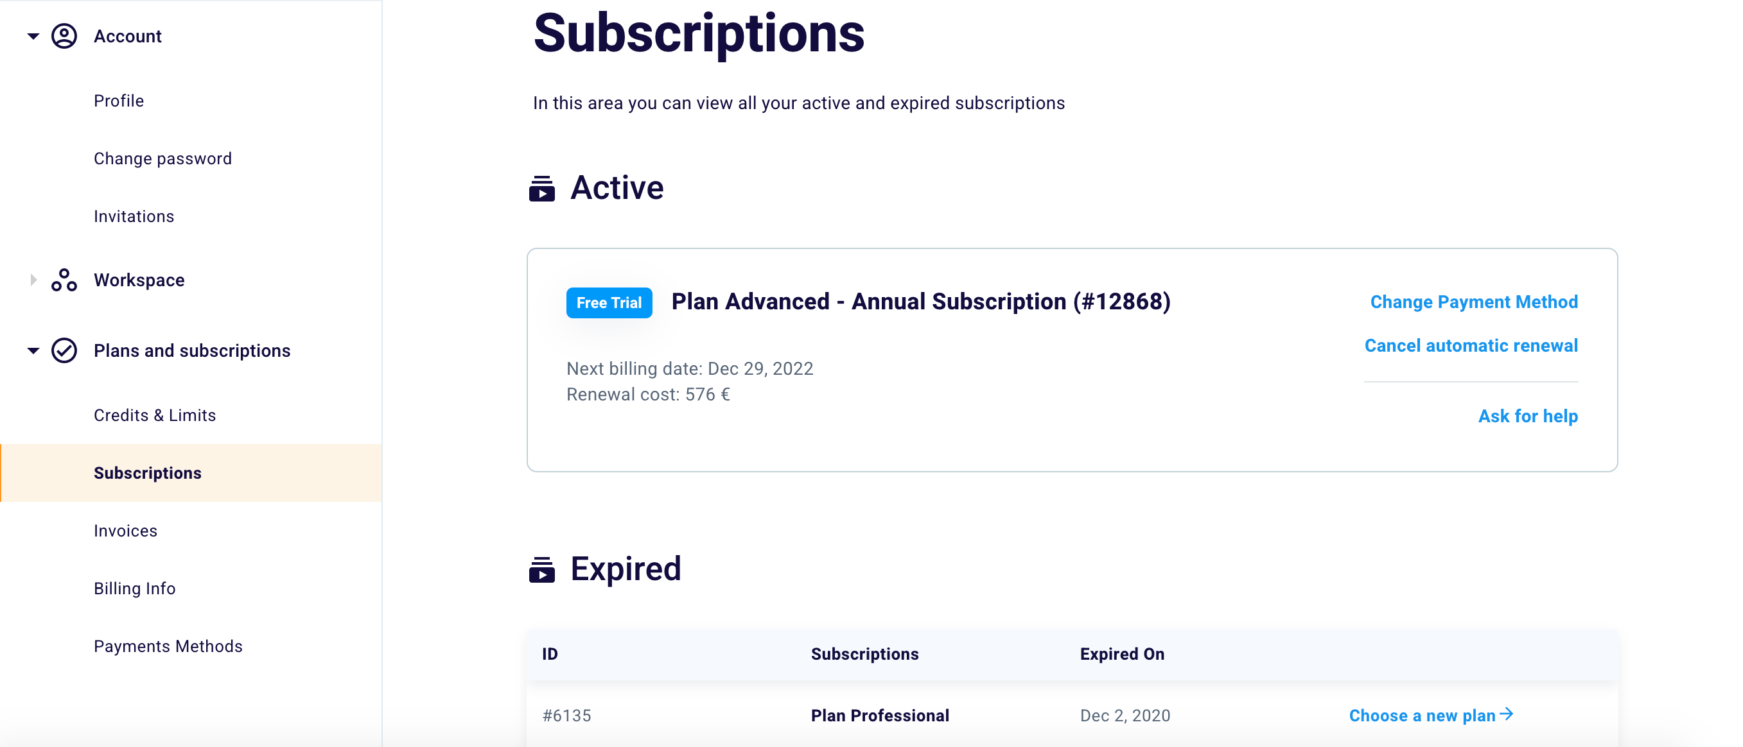
Task: Click Cancel automatic renewal link
Action: pos(1471,346)
